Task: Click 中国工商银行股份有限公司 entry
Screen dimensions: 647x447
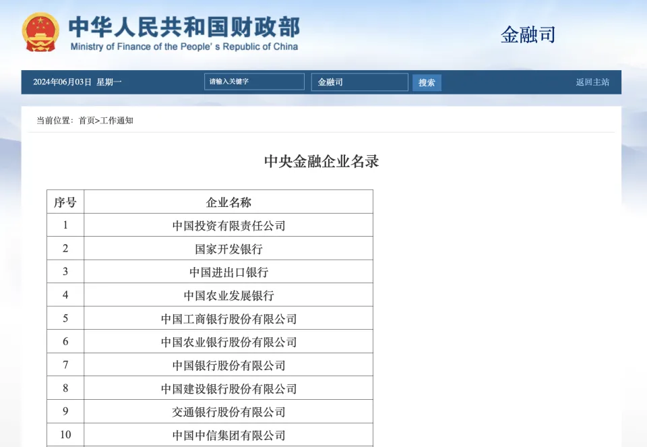Action: click(x=228, y=319)
